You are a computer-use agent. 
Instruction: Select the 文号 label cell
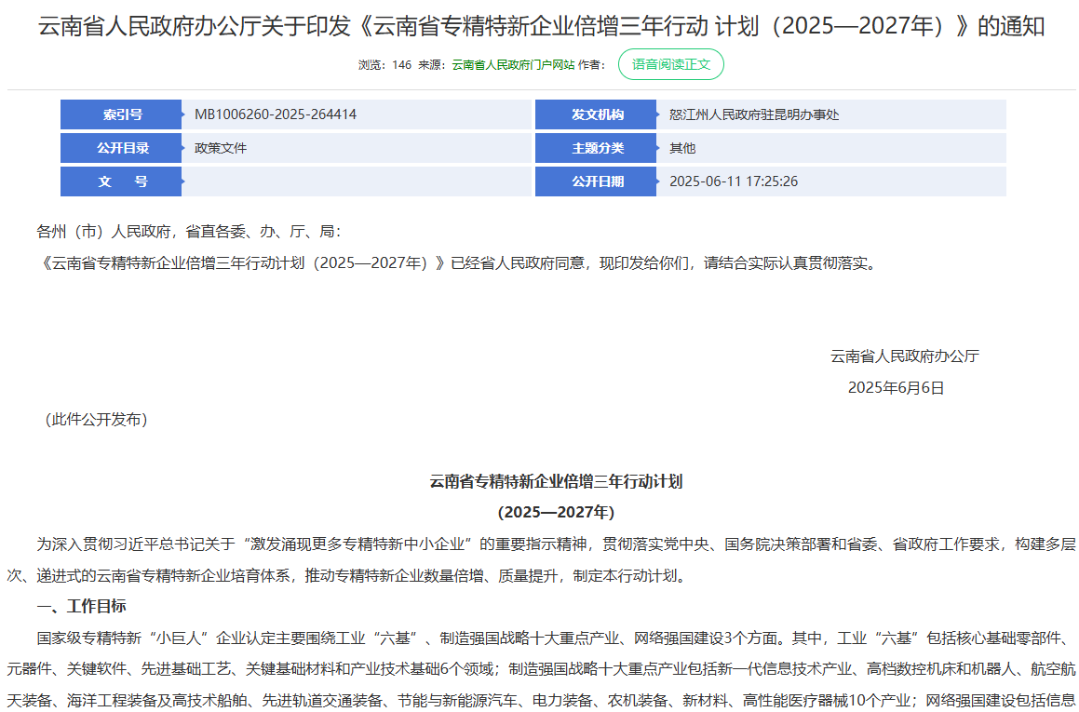[121, 181]
